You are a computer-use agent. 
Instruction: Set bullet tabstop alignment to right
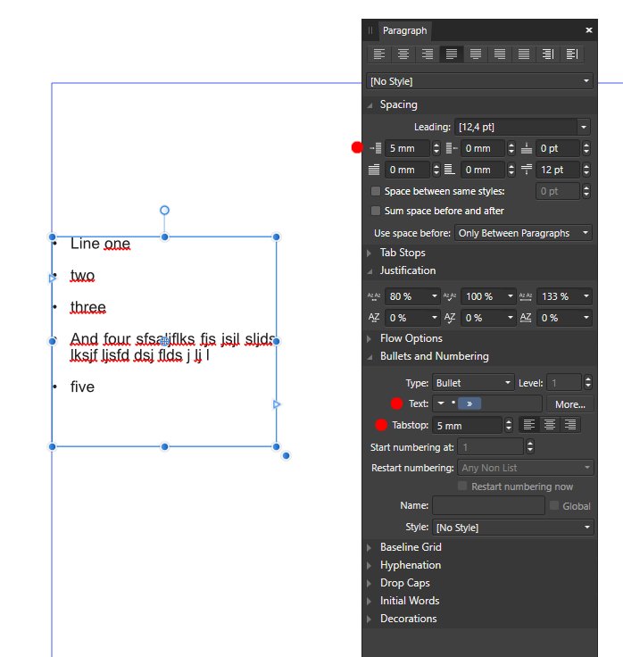570,425
